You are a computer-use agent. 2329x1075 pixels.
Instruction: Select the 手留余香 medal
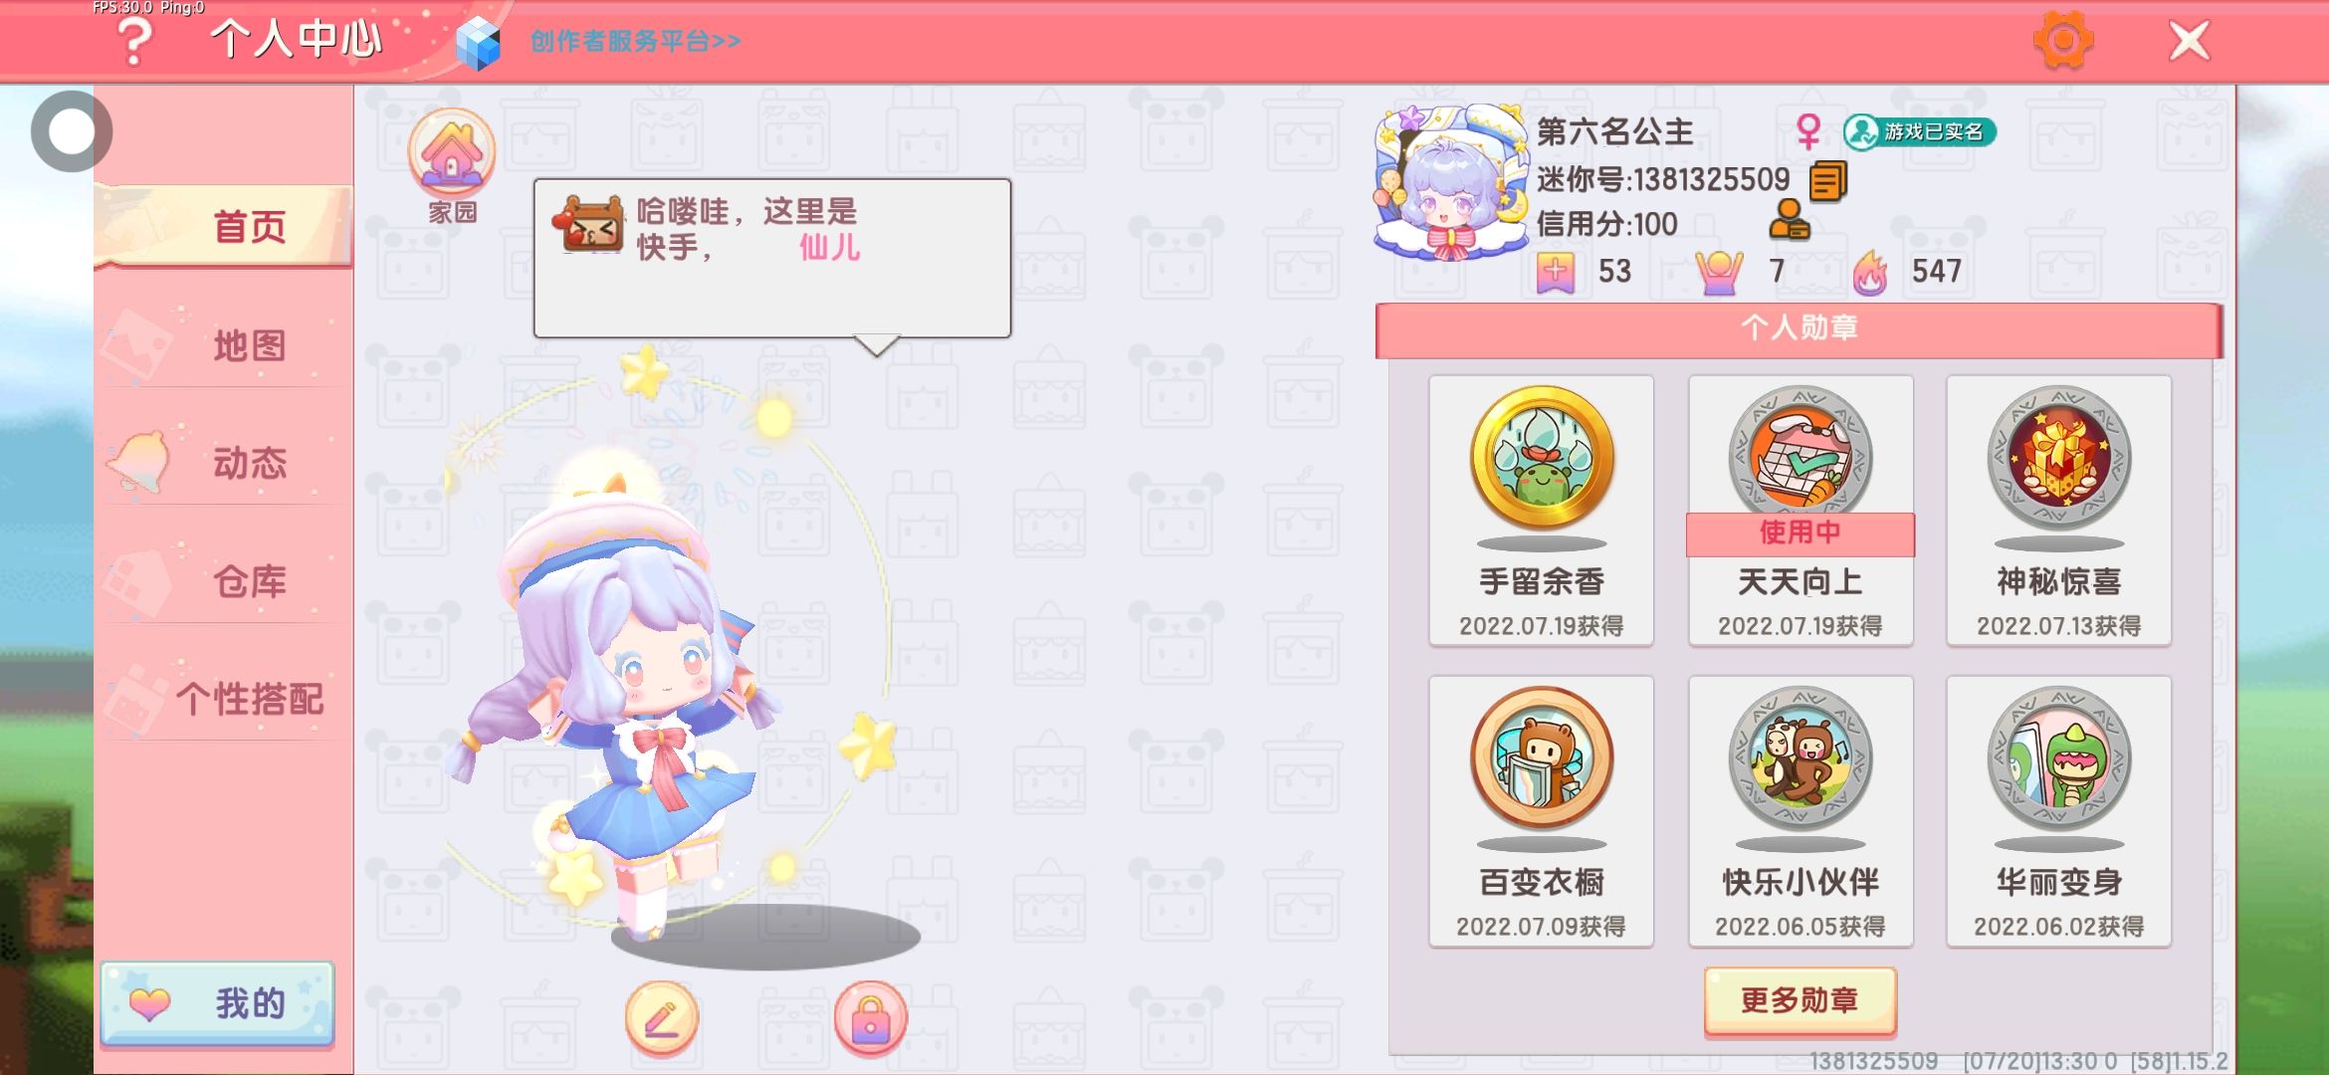1541,511
